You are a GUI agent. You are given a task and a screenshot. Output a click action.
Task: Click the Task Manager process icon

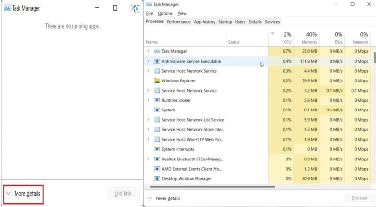(157, 51)
